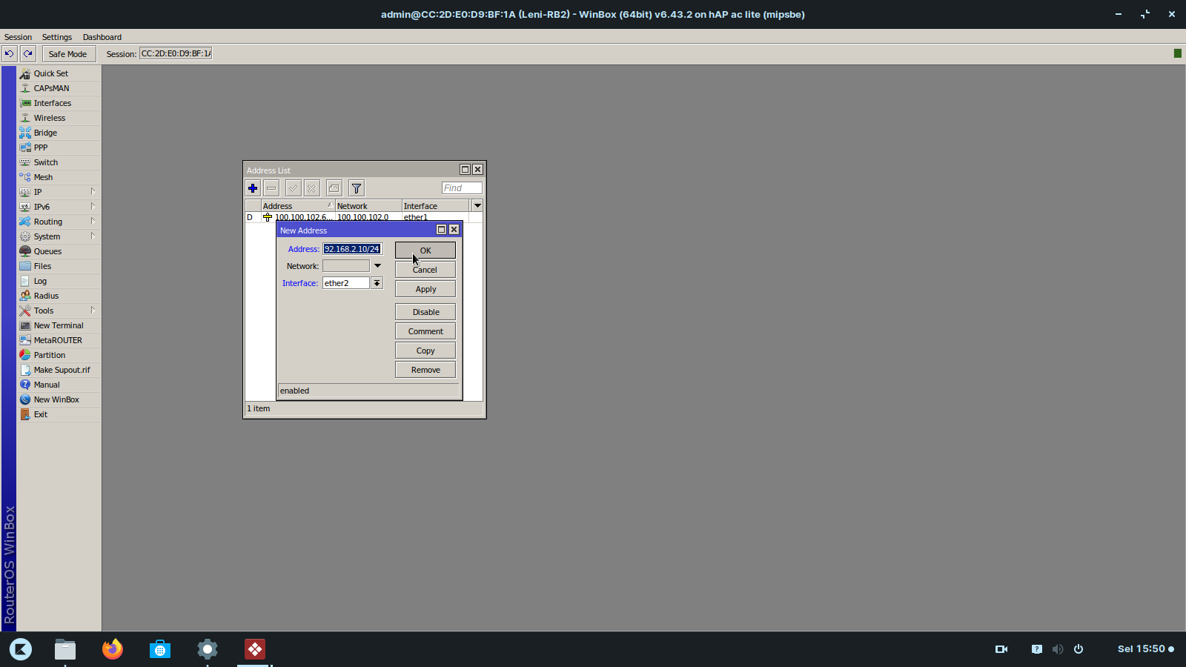The image size is (1186, 667).
Task: Toggle Safe Mode
Action: coord(67,53)
